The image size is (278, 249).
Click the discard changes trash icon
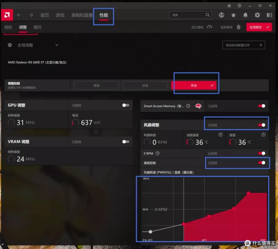click(x=239, y=27)
